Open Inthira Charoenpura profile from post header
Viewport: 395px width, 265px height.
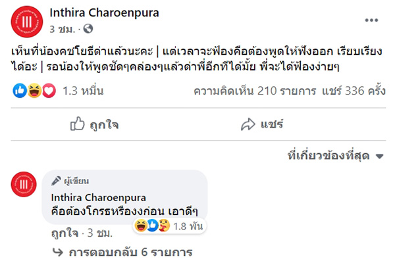[104, 13]
